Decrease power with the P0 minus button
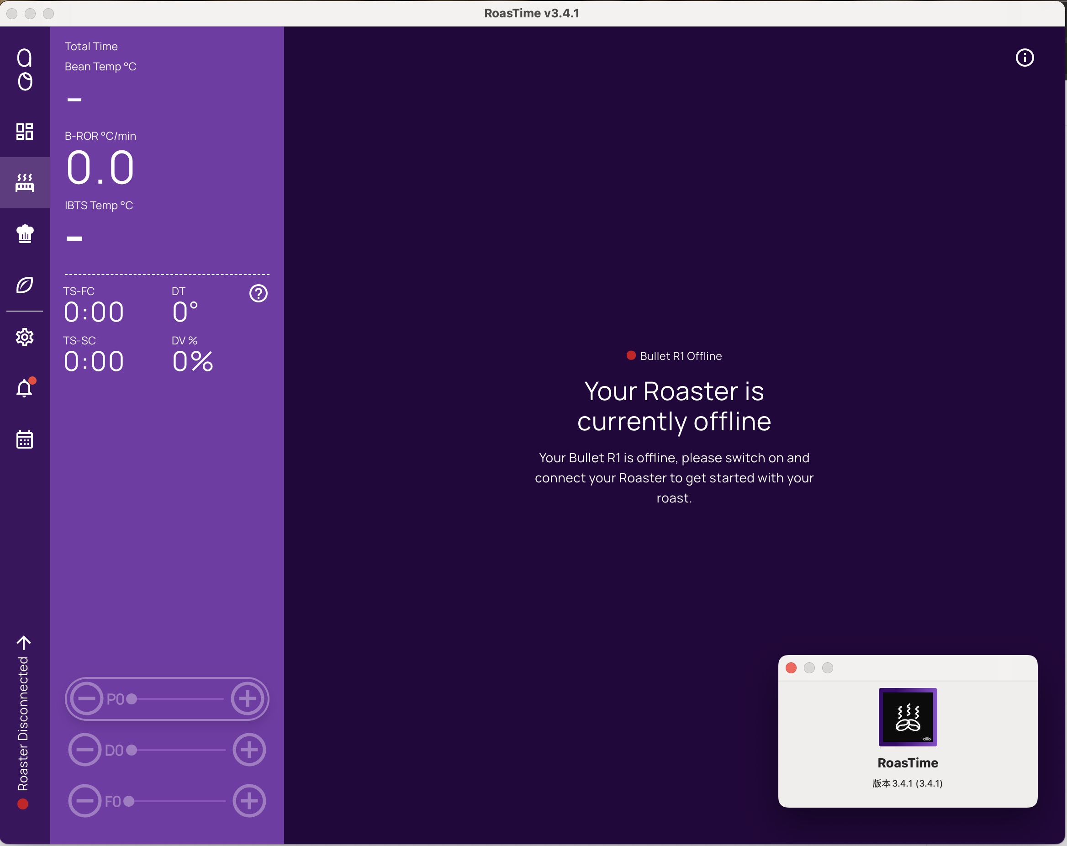This screenshot has width=1067, height=846. 87,698
